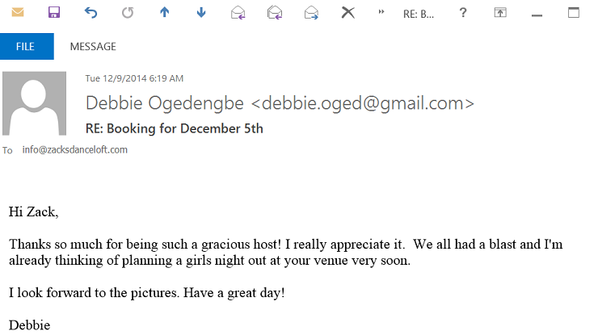Reply to message using Reply icon
Screen dimensions: 598x335
click(238, 13)
